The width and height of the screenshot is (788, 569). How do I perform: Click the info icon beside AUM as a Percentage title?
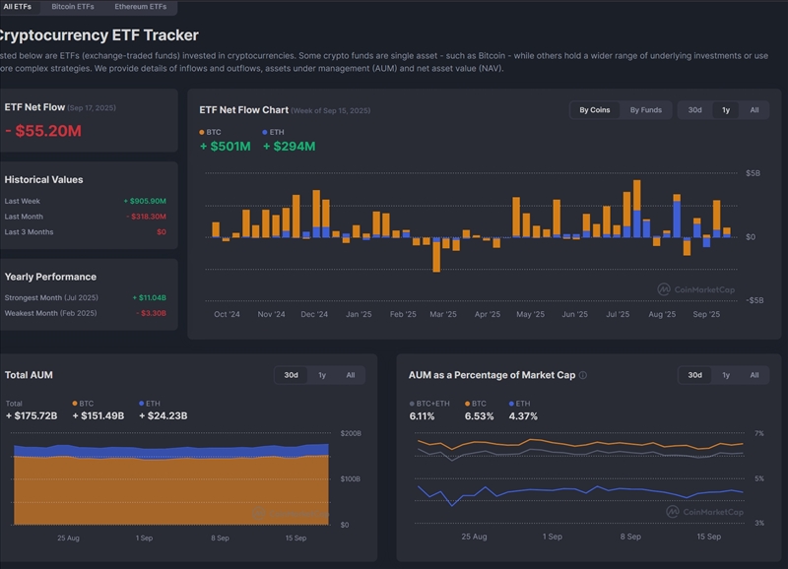(x=583, y=375)
